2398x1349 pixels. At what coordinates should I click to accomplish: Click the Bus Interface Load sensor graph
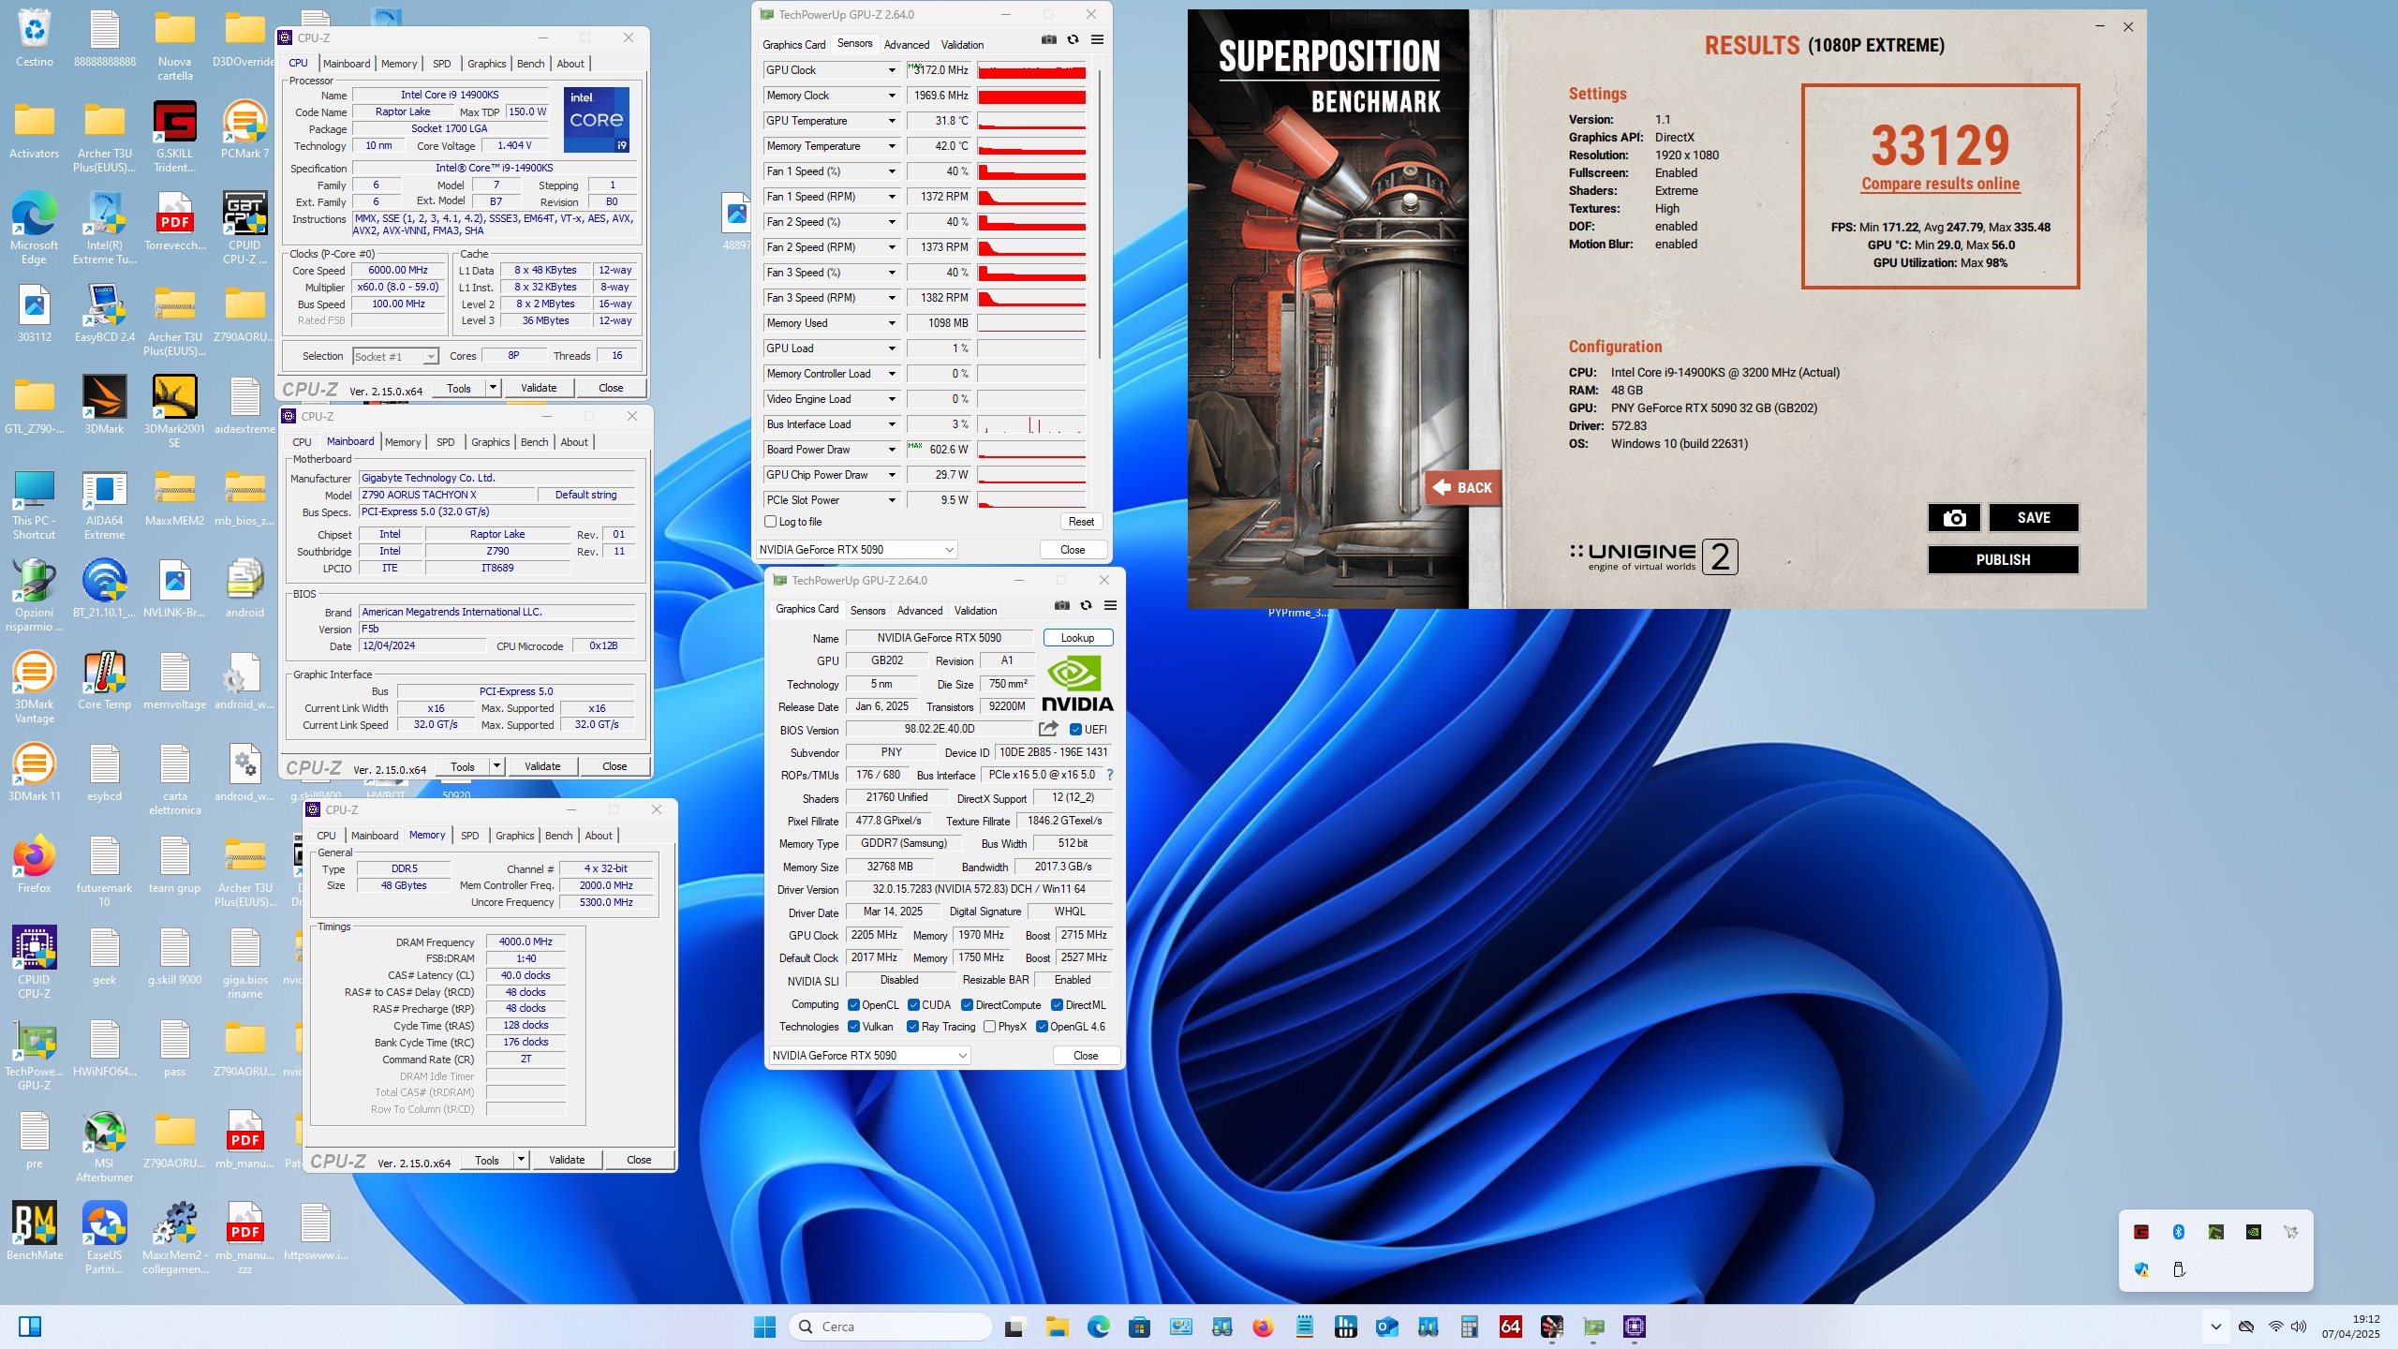(1031, 424)
